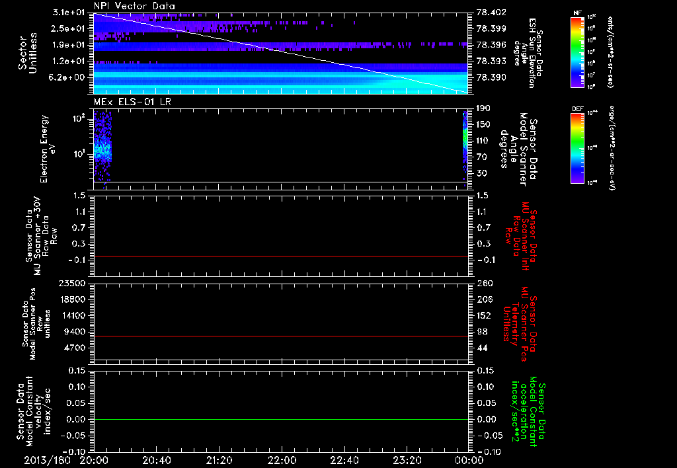The image size is (677, 468).
Task: Click the '78.399' sun elevation value
Action: pyautogui.click(x=491, y=28)
